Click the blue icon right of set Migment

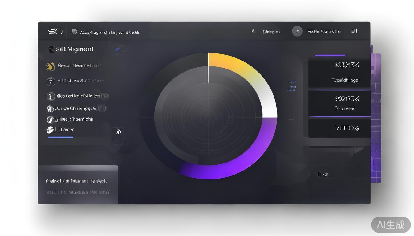pos(118,49)
